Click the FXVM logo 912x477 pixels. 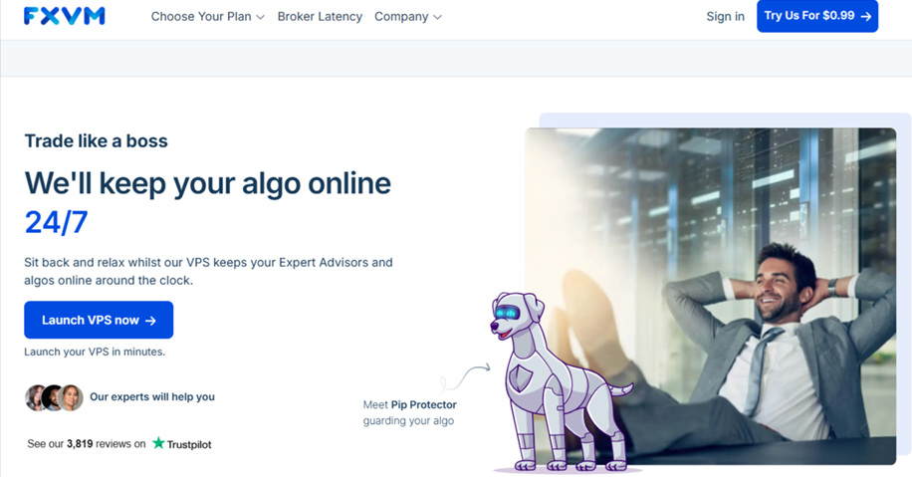pos(64,16)
